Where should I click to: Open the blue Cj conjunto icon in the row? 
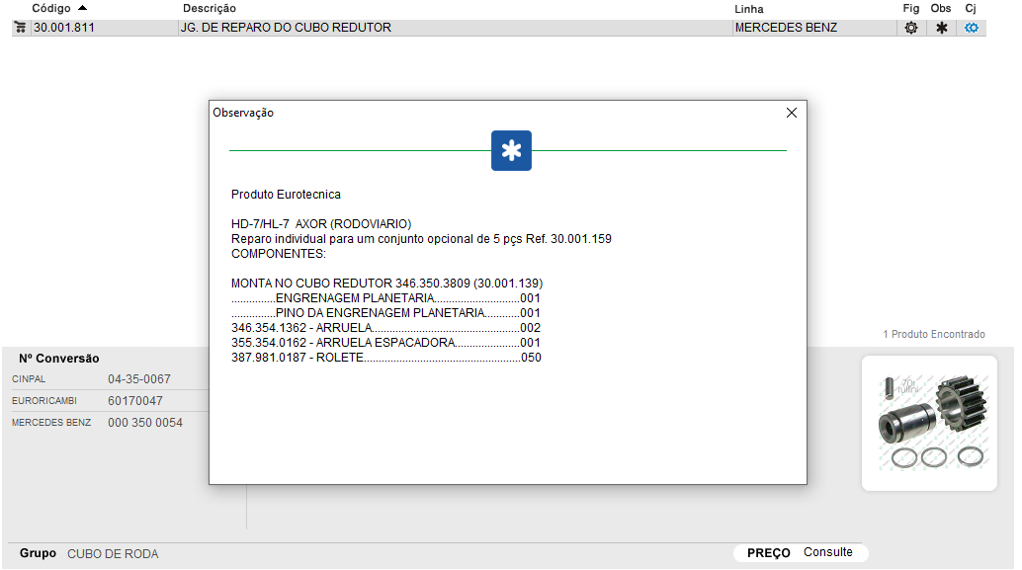(x=972, y=28)
